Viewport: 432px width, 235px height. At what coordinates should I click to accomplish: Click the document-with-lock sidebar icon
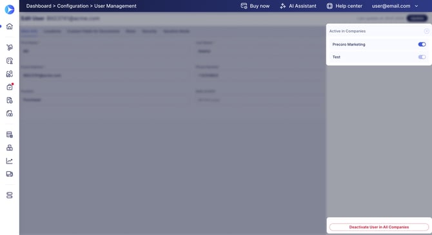(10, 135)
